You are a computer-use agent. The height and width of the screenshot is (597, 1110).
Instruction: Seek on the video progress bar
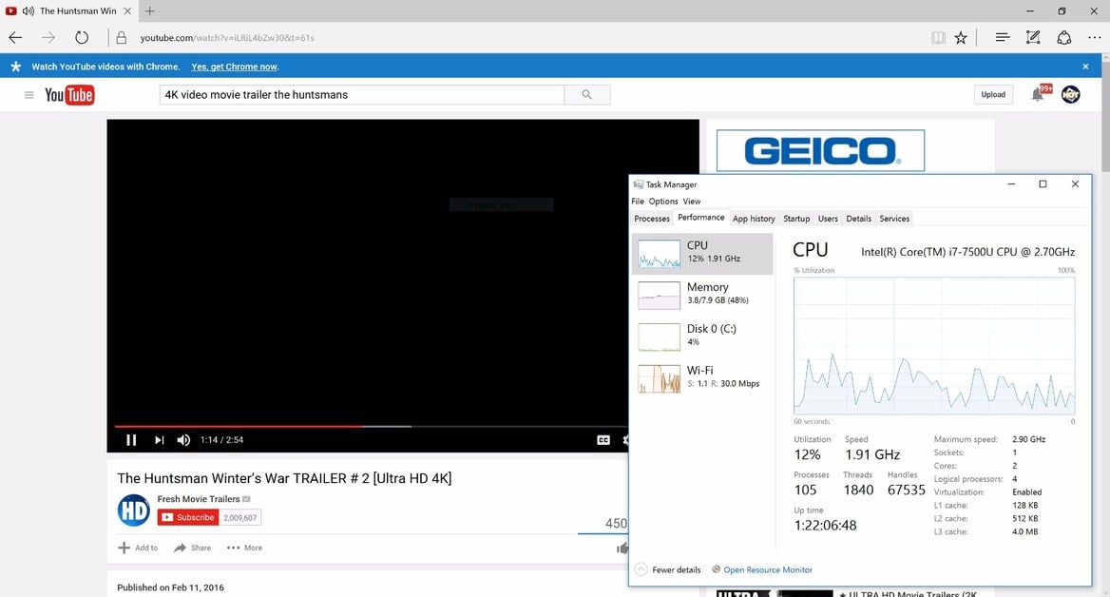point(372,426)
